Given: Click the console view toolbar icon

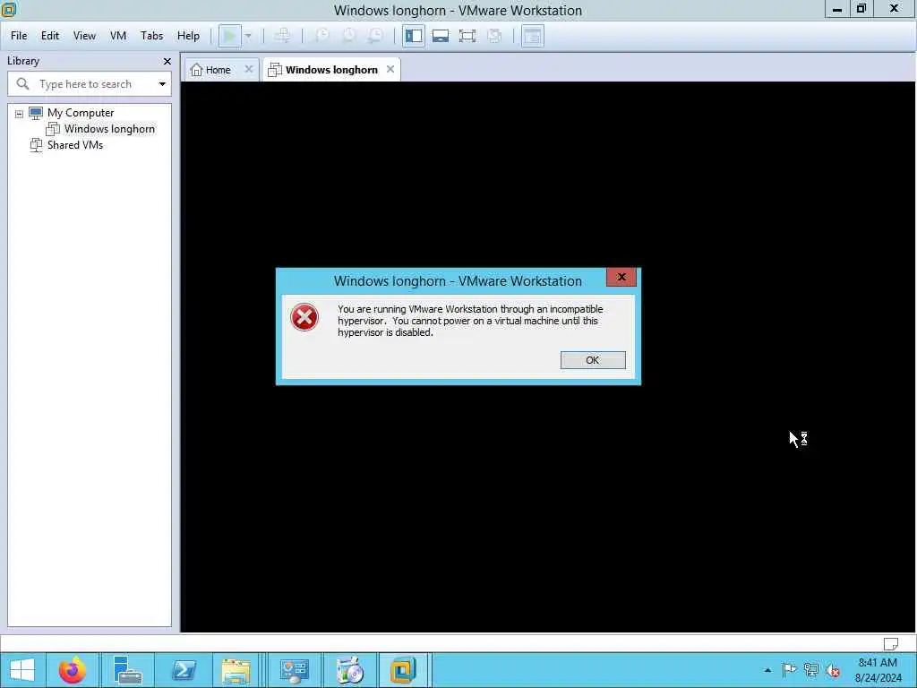Looking at the screenshot, I should pos(532,36).
